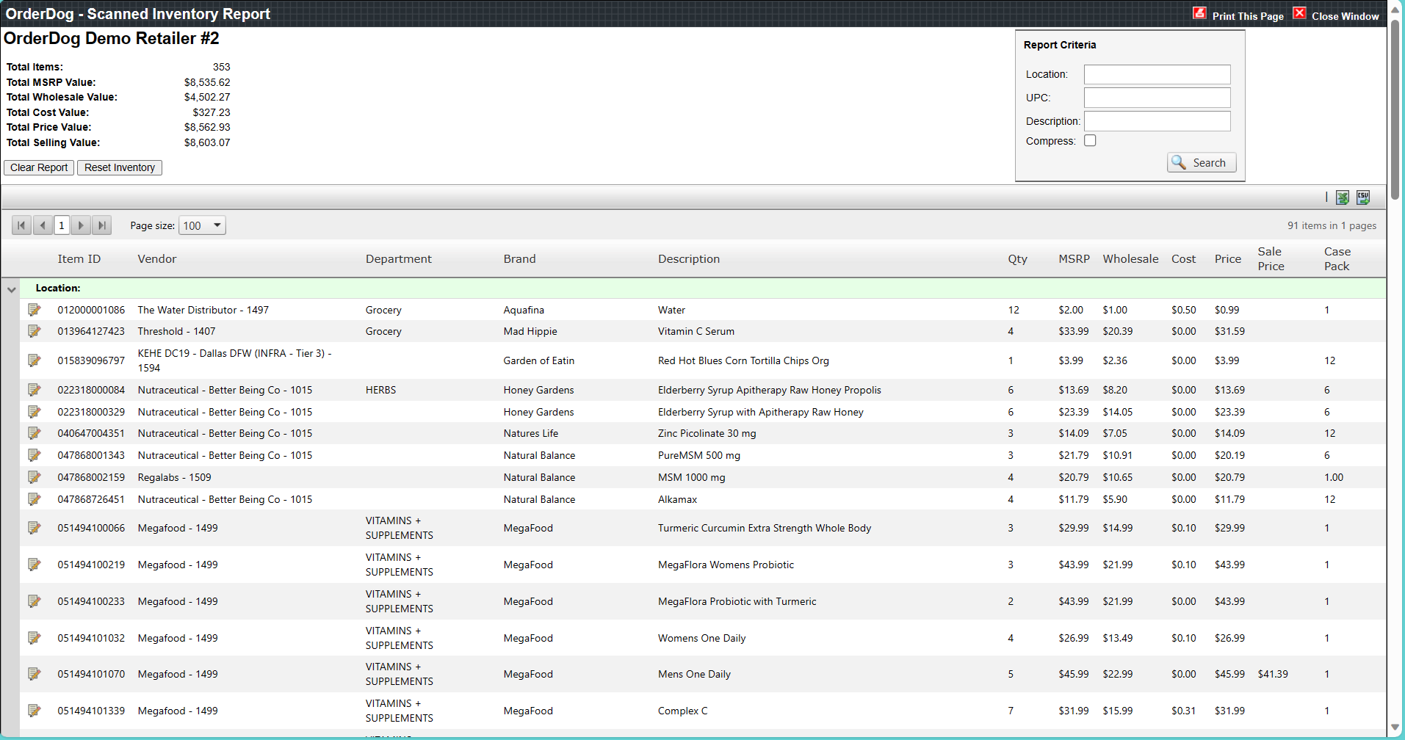Sort by MSRP column header
The width and height of the screenshot is (1405, 740).
(x=1074, y=259)
